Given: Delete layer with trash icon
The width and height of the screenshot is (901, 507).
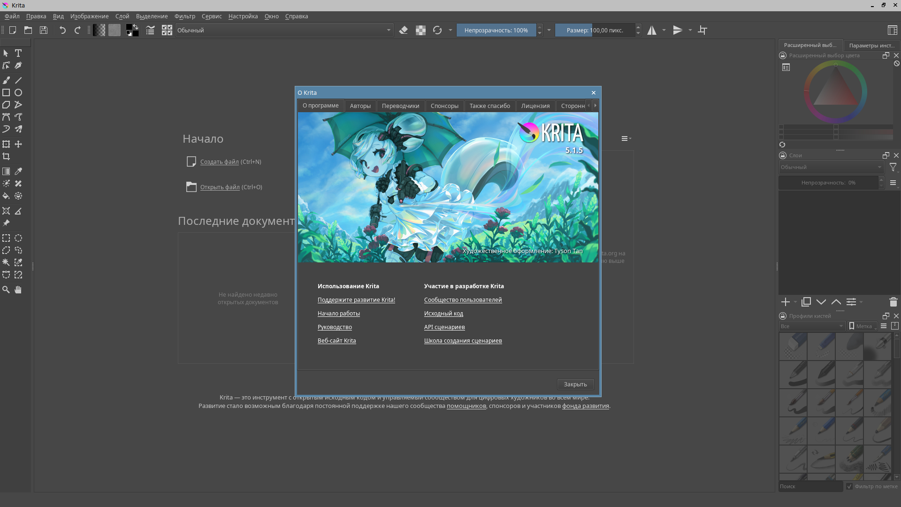Looking at the screenshot, I should tap(893, 302).
